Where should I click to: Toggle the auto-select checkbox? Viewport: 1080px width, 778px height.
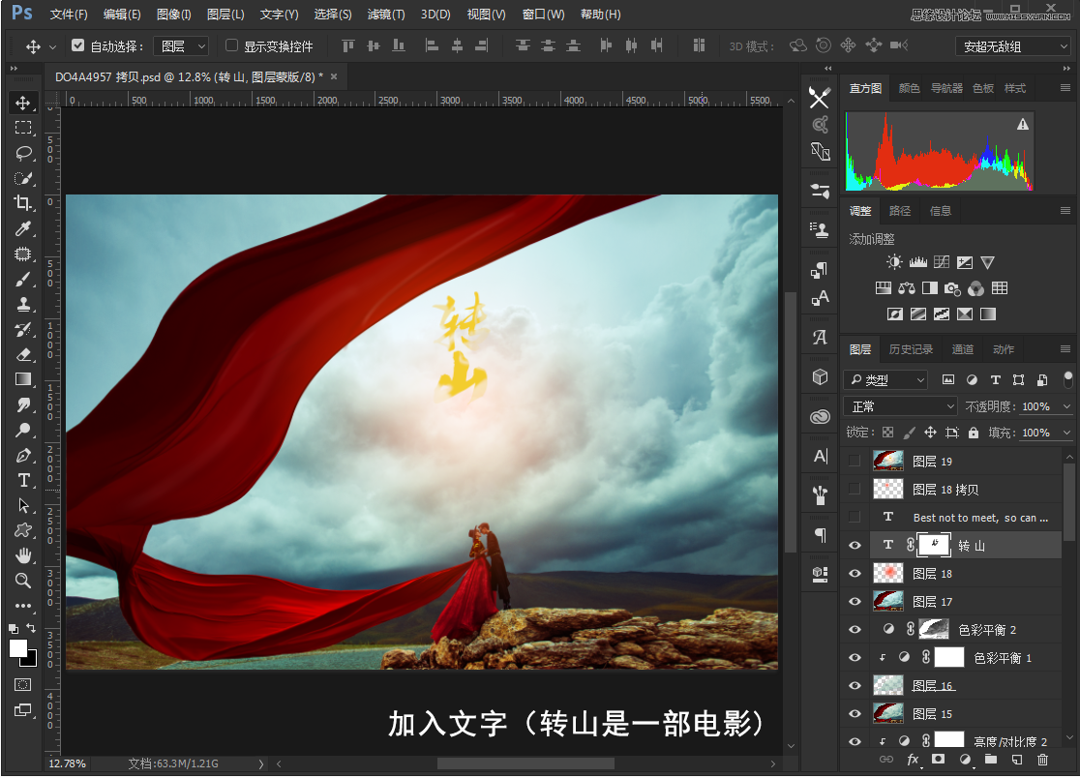[77, 45]
